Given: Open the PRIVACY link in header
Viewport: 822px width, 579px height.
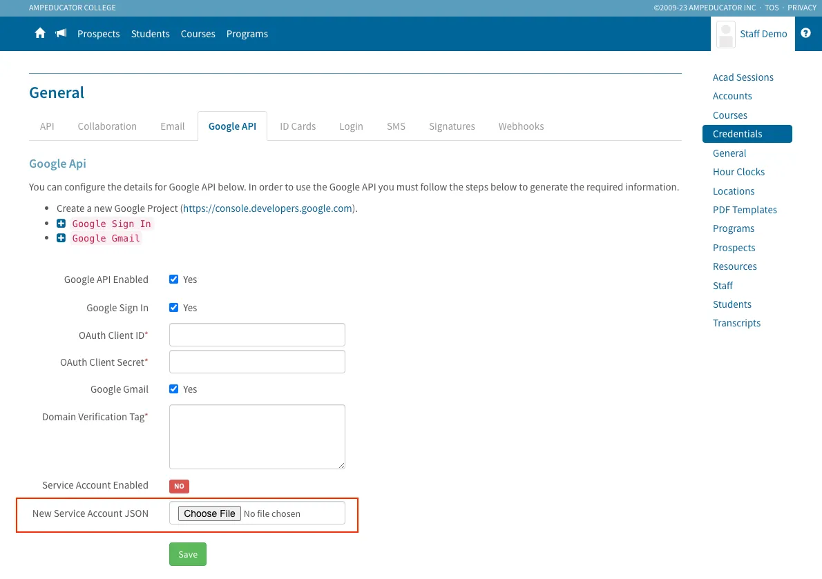Looking at the screenshot, I should click(802, 8).
